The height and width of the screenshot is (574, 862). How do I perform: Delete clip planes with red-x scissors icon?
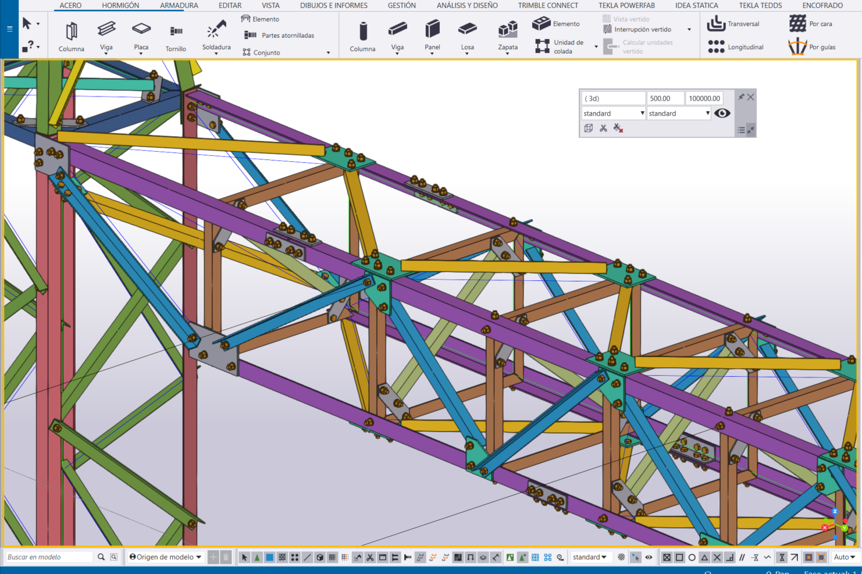point(618,129)
